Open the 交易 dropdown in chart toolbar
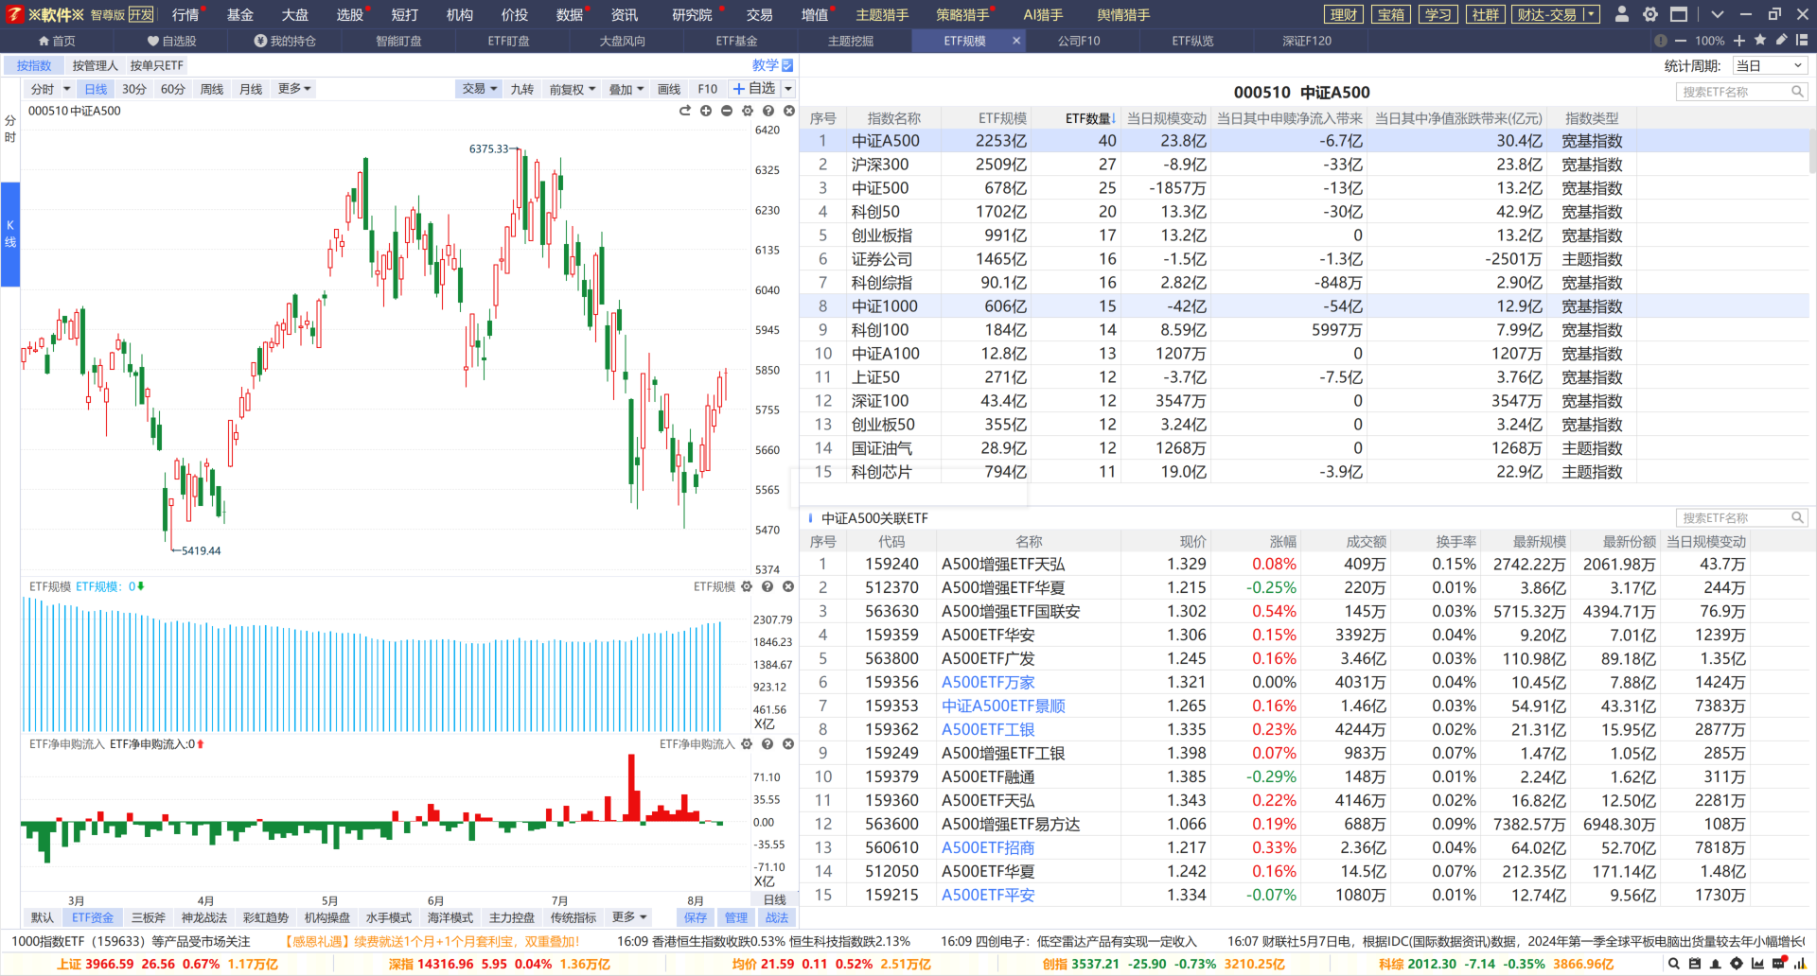 [480, 89]
